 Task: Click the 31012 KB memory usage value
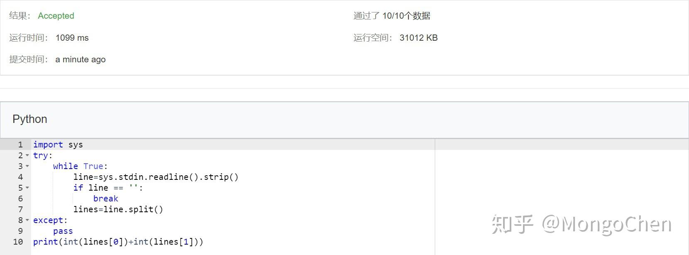(x=418, y=38)
